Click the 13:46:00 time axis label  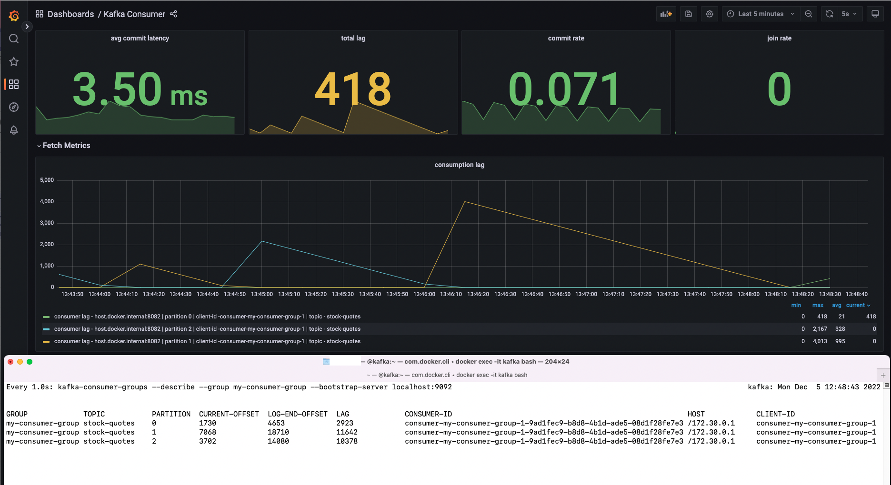(x=424, y=294)
